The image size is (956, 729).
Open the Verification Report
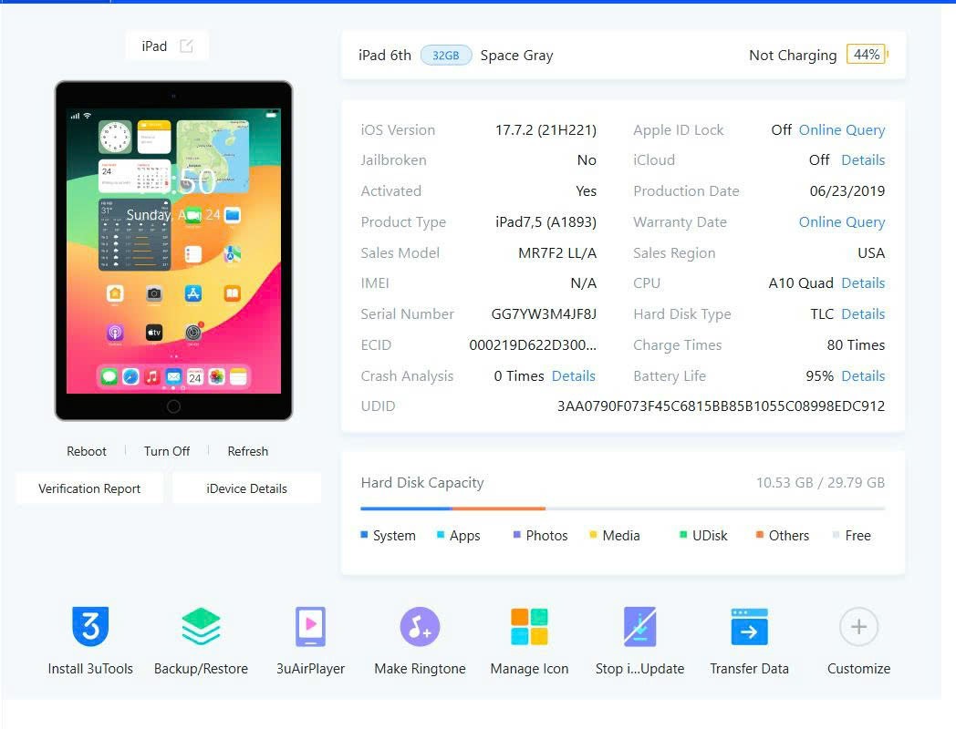pos(89,488)
